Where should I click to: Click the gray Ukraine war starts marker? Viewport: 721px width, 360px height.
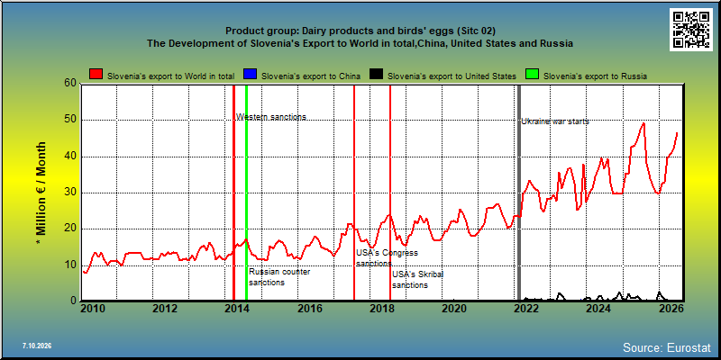(519, 193)
